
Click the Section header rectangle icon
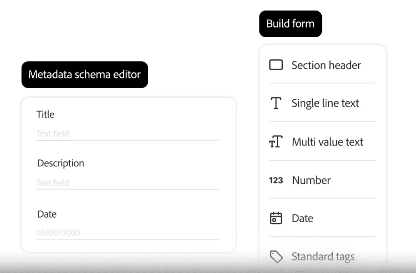coord(276,65)
